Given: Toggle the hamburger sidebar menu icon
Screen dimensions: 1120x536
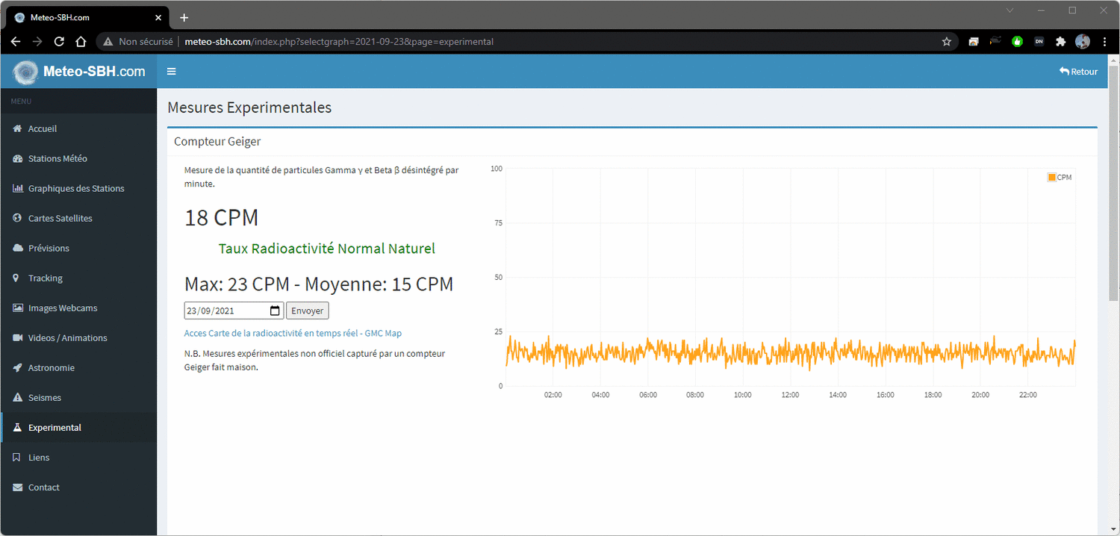Looking at the screenshot, I should coord(171,72).
